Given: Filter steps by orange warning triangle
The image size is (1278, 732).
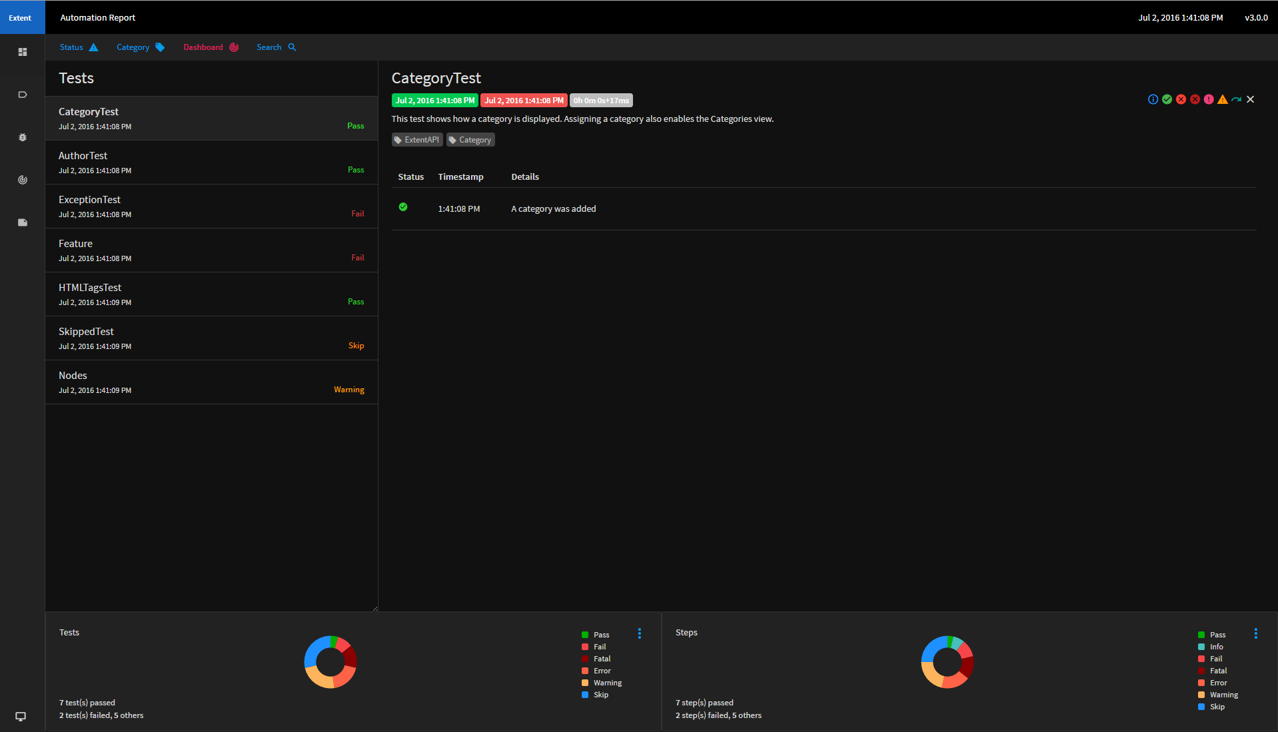Looking at the screenshot, I should click(x=1222, y=99).
